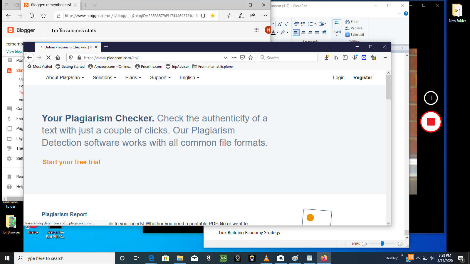Click WordPad zoom out minus button

click(x=364, y=244)
